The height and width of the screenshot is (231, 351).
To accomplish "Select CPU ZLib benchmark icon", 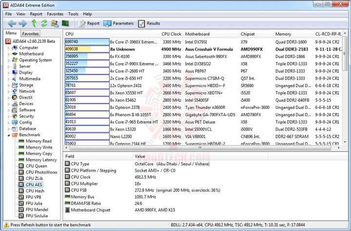I will point(21,178).
